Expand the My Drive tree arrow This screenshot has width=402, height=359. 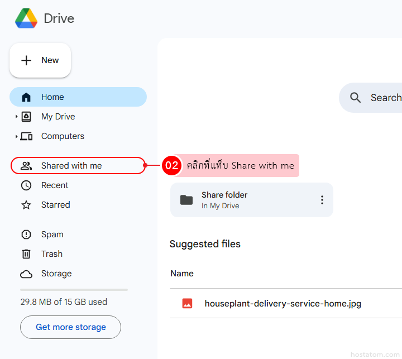16,117
